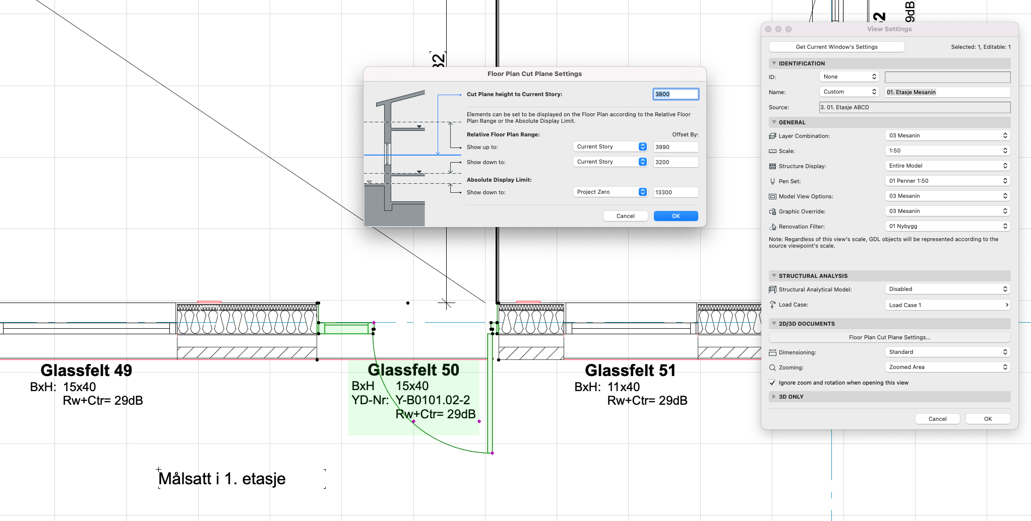Click the Graphic Override icon
Screen dimensions: 1031x521
point(772,211)
